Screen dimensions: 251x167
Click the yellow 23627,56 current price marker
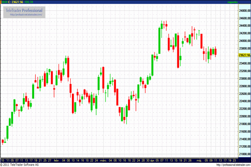tap(244, 55)
